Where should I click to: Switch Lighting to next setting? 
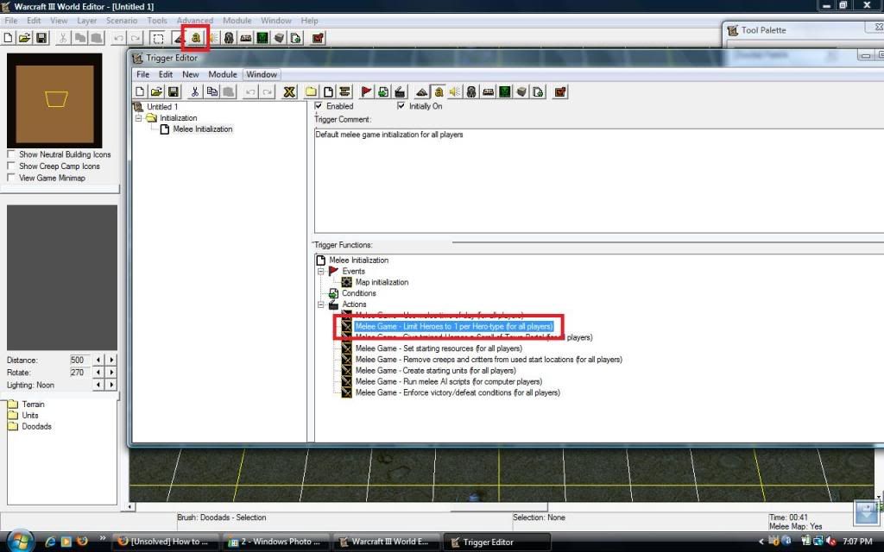[x=111, y=385]
